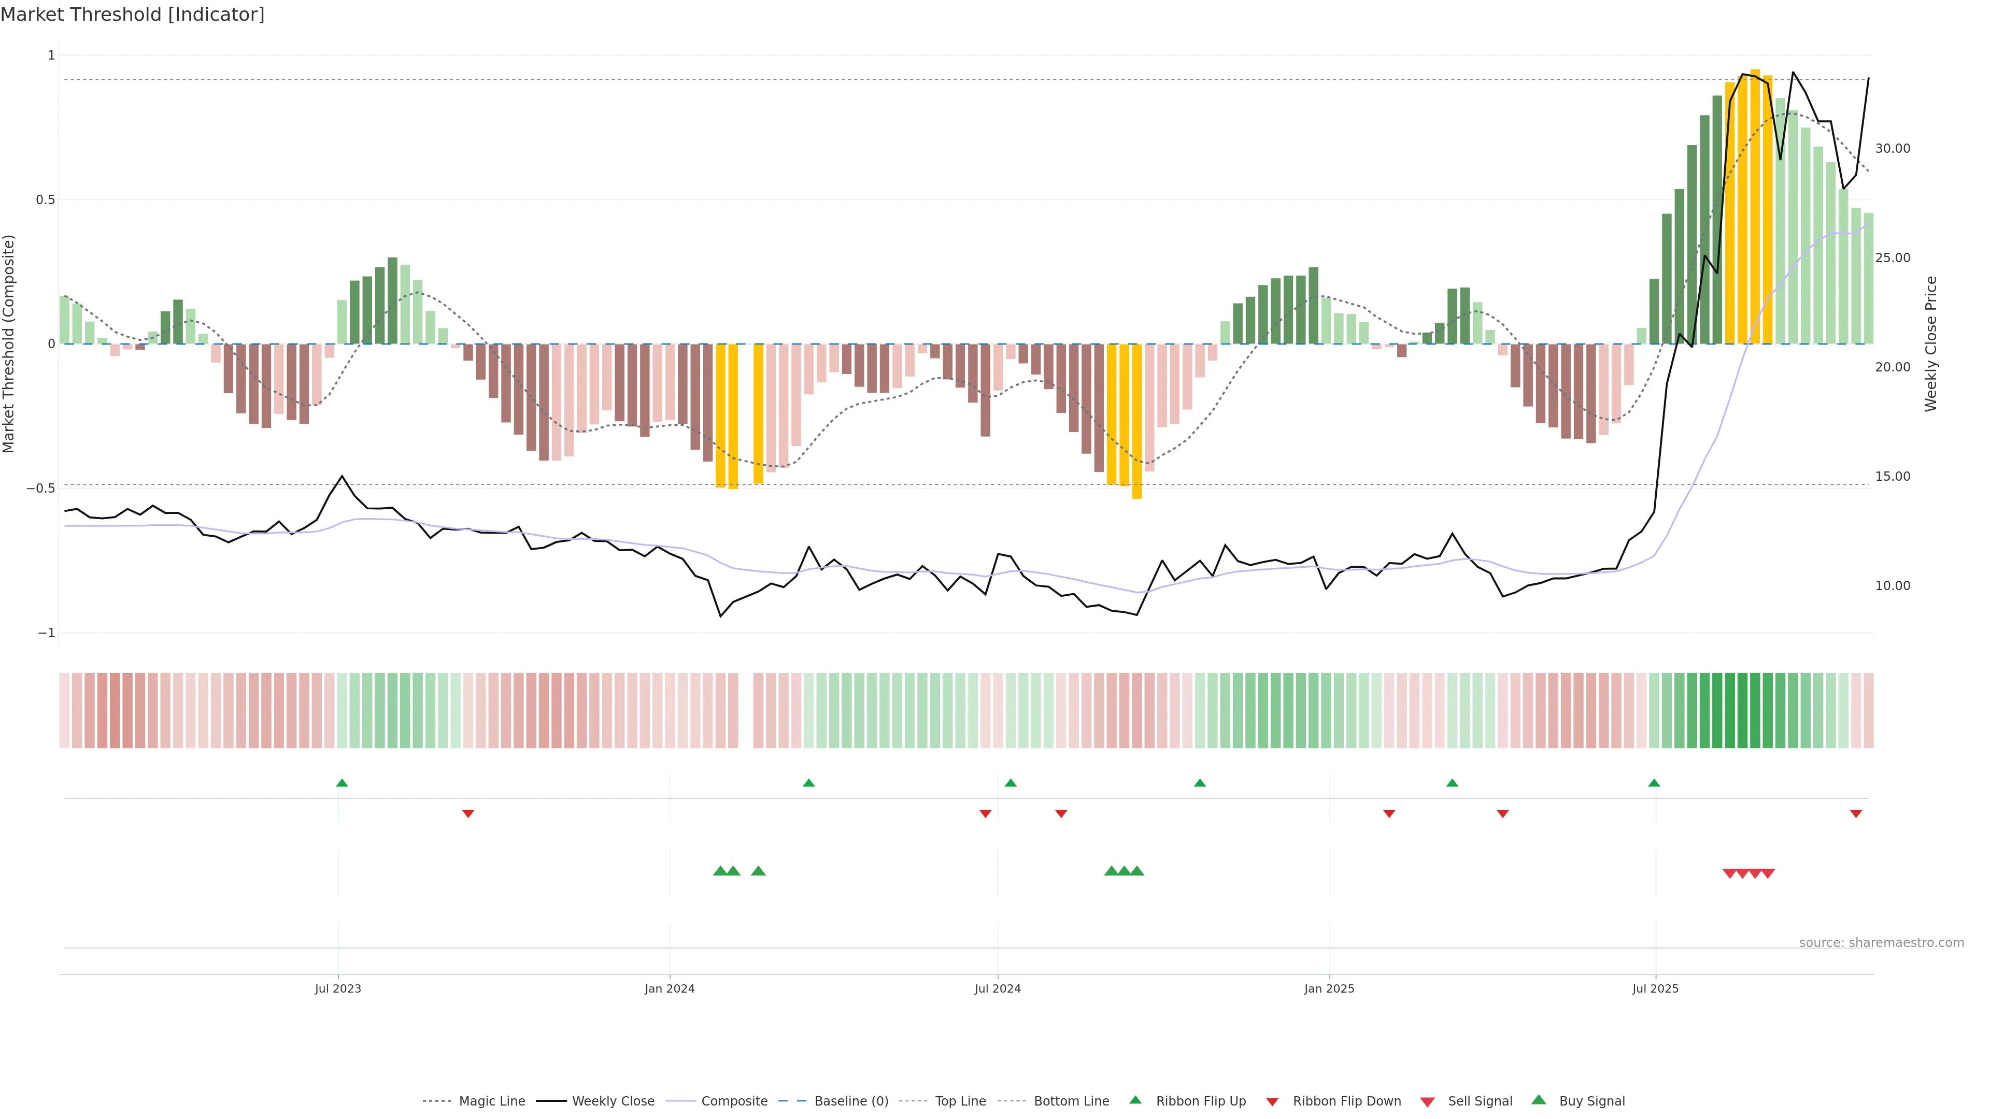
Task: Click first buy signal triangle in early 2024
Action: (720, 871)
